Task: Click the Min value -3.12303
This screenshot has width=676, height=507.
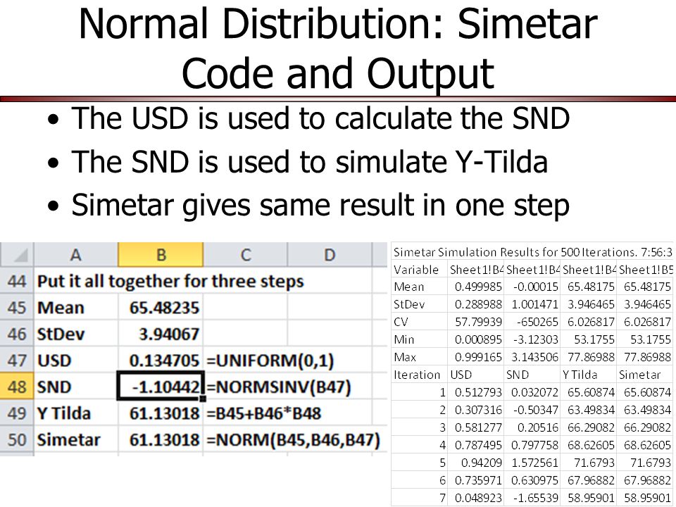Action: click(535, 339)
